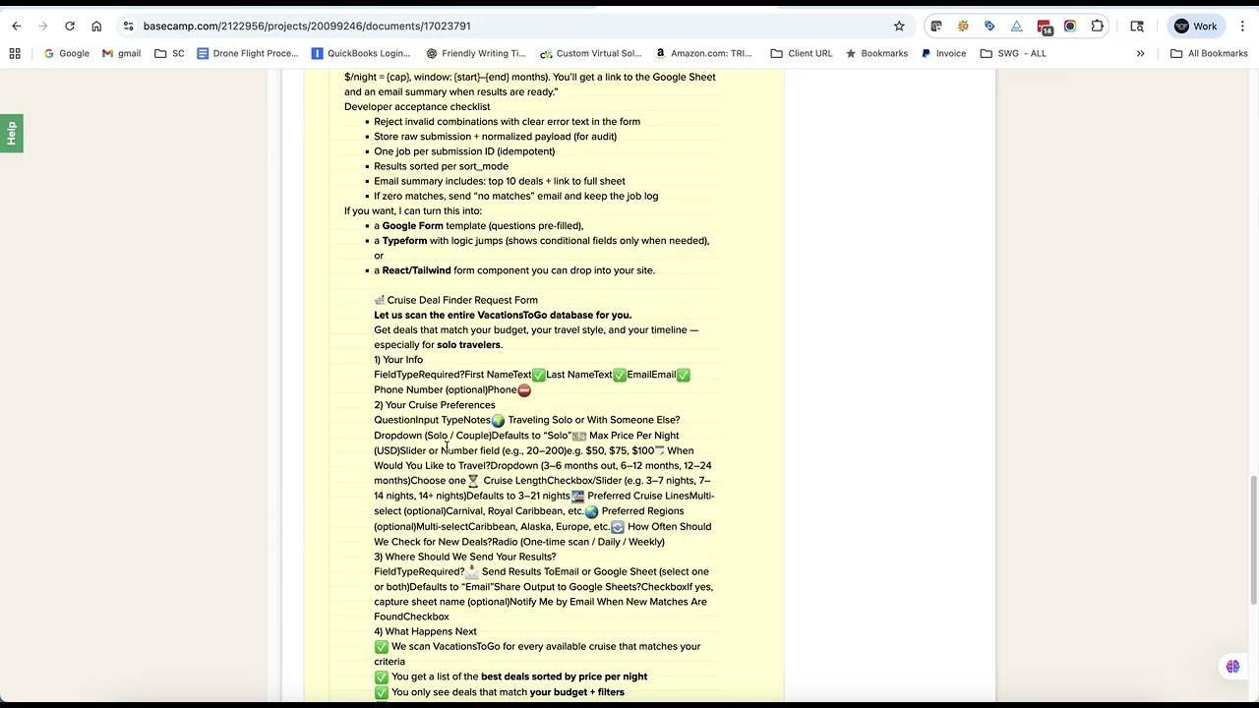Click the bold 'React/Tailwind' text
Viewport: 1259px width, 708px height.
(416, 270)
